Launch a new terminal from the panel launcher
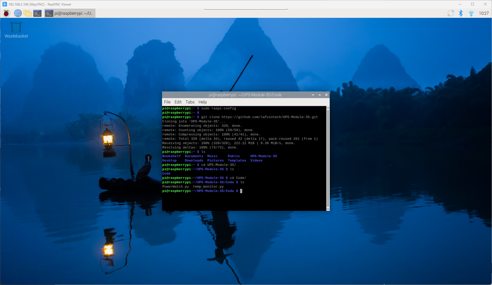 (x=37, y=13)
